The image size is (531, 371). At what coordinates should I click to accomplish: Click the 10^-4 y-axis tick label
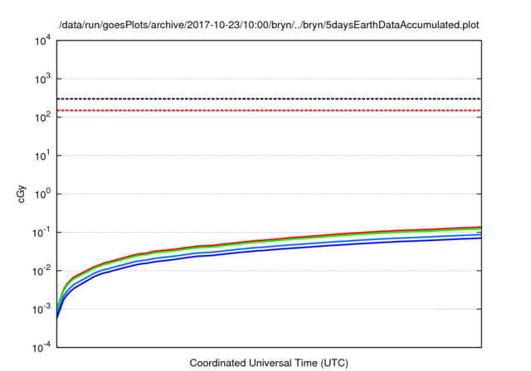[41, 348]
